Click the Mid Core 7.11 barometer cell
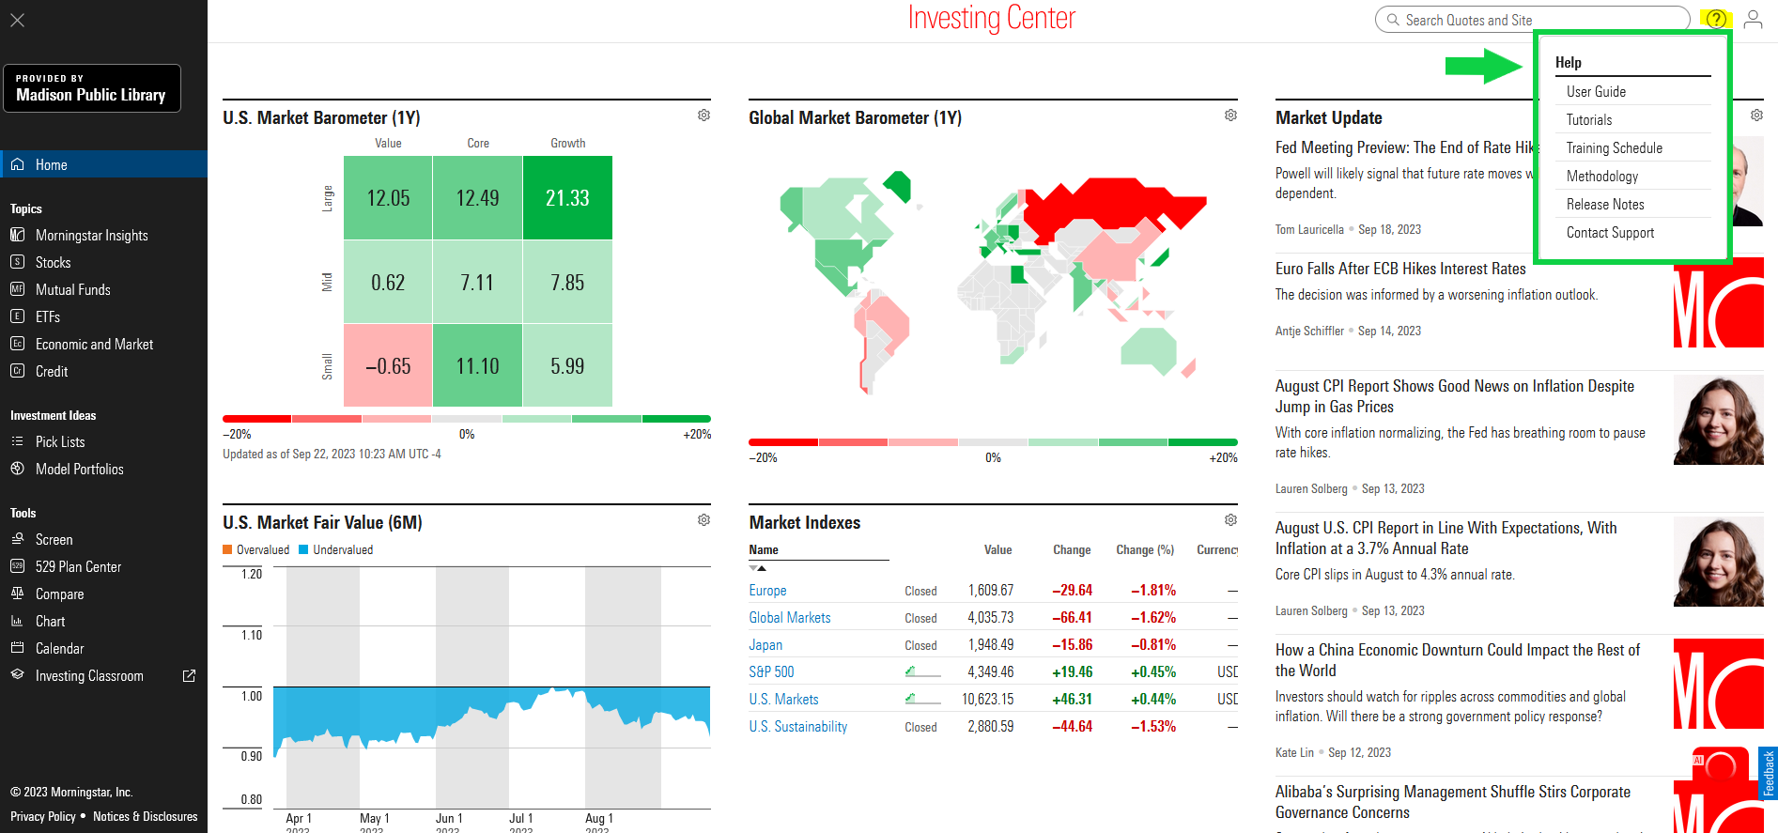The width and height of the screenshot is (1778, 833). tap(477, 282)
